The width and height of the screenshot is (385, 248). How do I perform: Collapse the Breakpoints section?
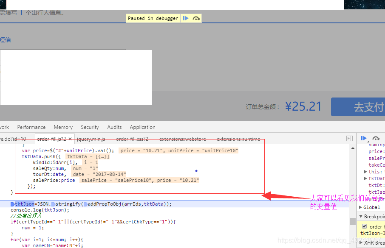click(x=361, y=217)
